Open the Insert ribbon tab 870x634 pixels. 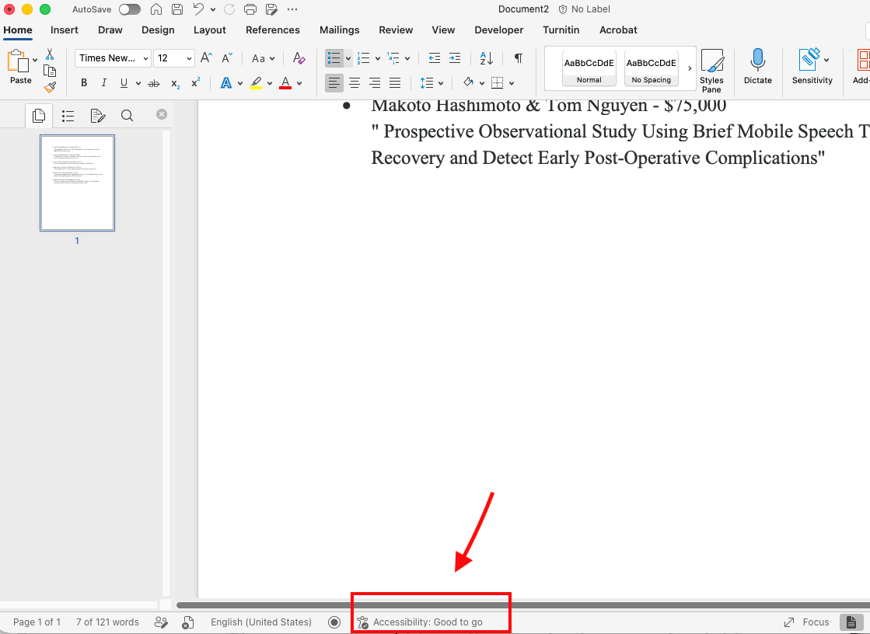[65, 30]
